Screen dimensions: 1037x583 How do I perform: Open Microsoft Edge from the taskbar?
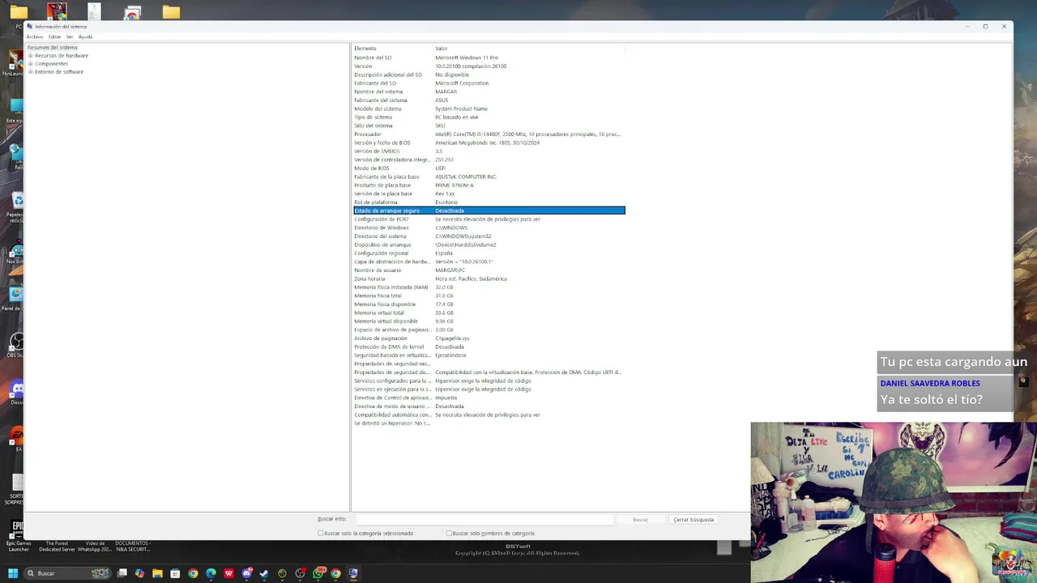point(211,573)
